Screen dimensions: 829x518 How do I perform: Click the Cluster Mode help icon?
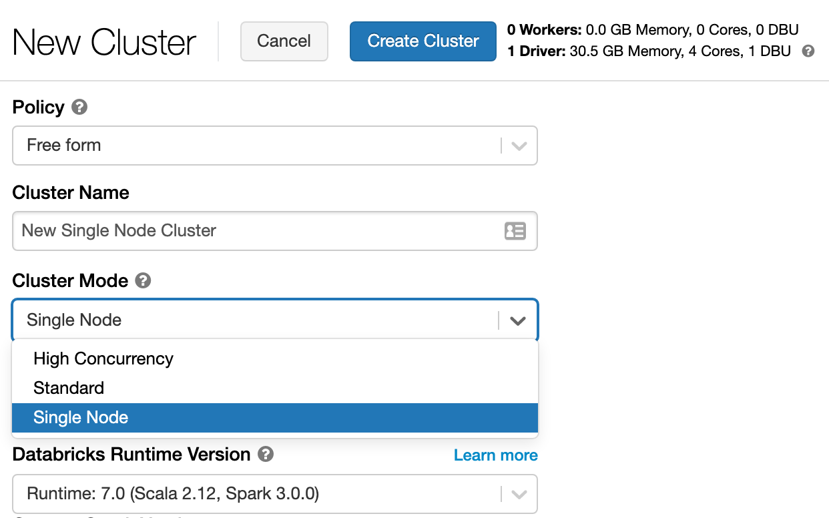(x=143, y=280)
